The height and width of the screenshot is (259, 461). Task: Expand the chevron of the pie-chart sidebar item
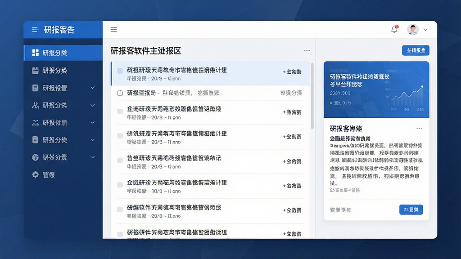click(x=93, y=157)
